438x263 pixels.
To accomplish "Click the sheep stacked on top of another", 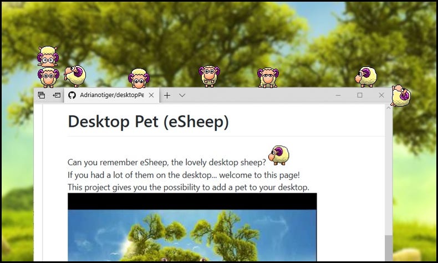I will pos(48,56).
